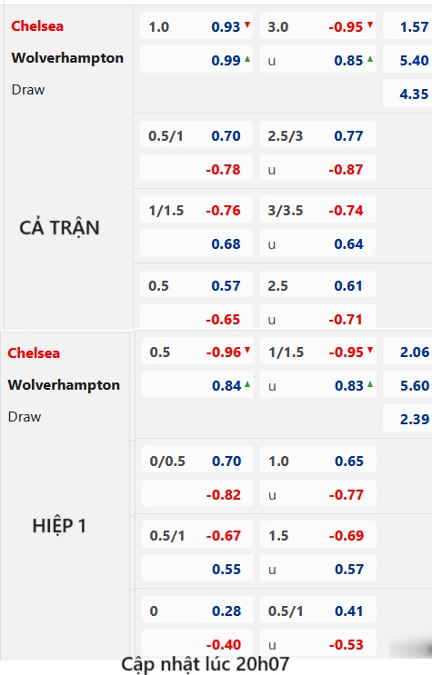432x675 pixels.
Task: Click first-half over 1.5 odds -0.69
Action: 347,535
